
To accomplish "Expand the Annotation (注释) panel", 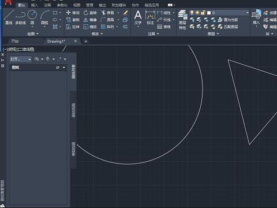I will coord(154,34).
